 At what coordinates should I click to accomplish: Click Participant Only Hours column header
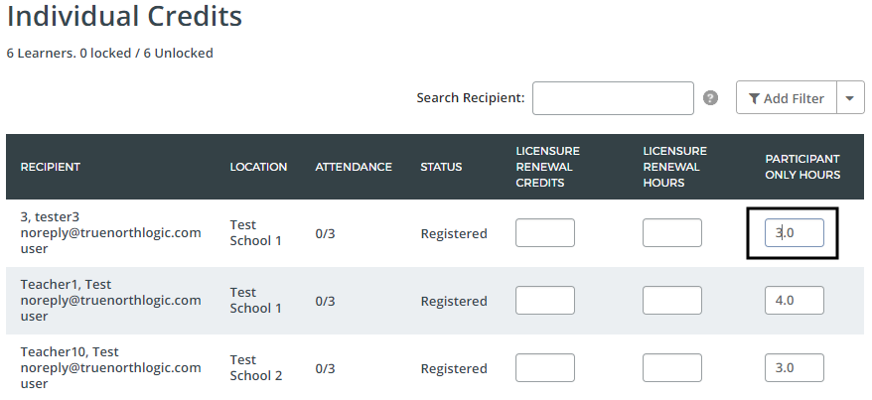click(802, 167)
